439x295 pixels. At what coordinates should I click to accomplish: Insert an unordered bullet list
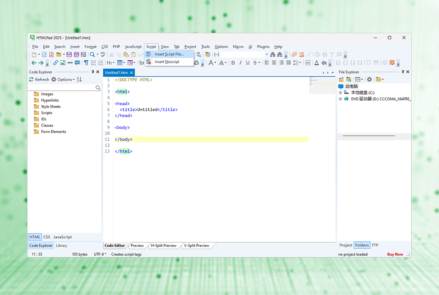coord(94,63)
